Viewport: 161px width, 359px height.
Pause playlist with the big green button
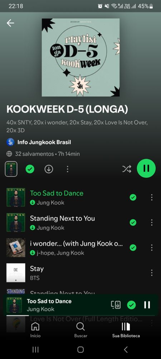146,168
